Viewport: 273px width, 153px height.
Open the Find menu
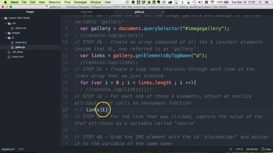click(x=67, y=2)
